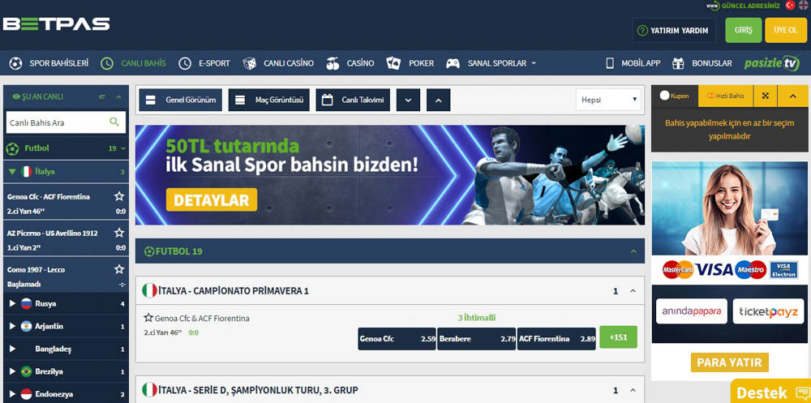Toggle favorite star for Como 1907 - Lecco
The image size is (811, 403).
point(119,269)
